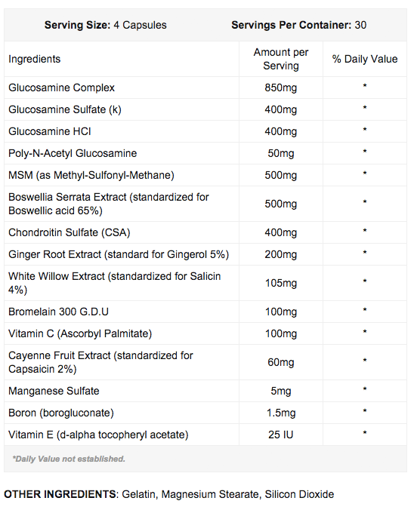Click the White Willow Extract entry
414x507 pixels.
114,283
